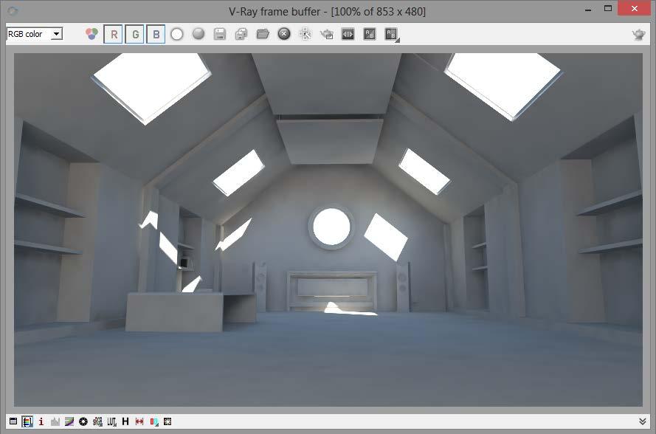Open the exposure correction control
656x434 pixels.
[x=83, y=422]
